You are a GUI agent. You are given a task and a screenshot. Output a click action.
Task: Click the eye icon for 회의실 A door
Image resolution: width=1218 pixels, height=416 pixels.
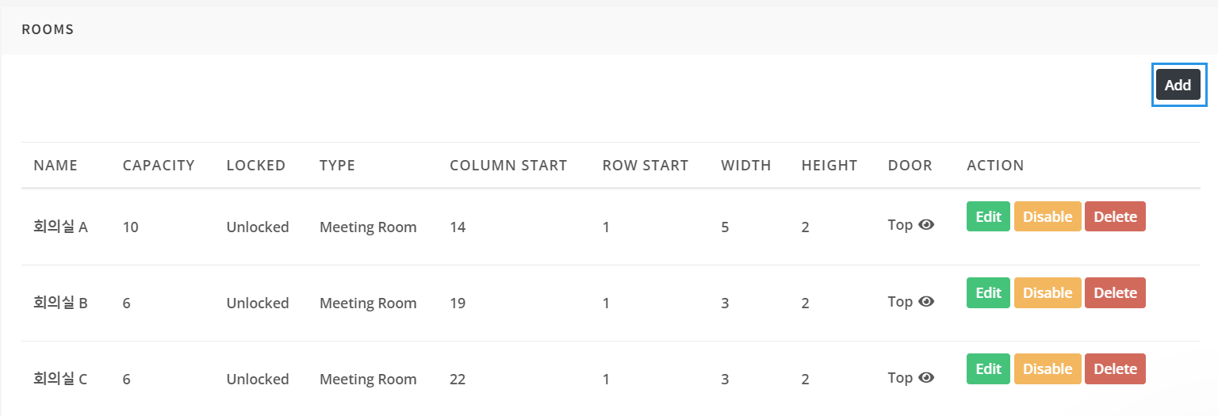[x=926, y=225]
